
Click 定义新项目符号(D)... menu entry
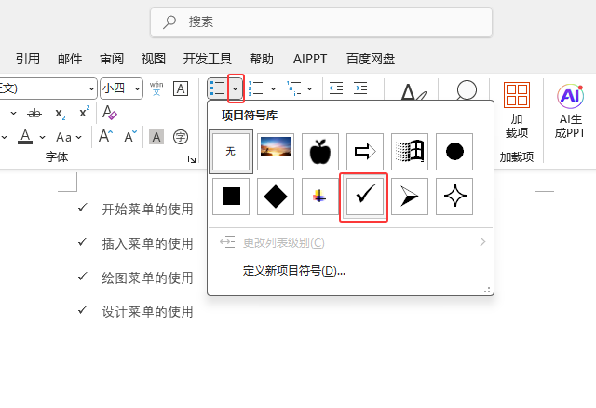pos(294,271)
